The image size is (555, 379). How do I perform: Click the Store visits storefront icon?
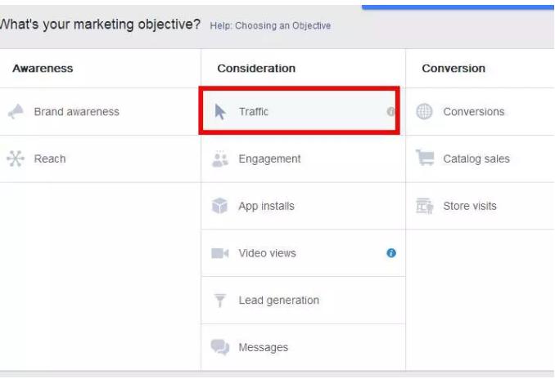click(x=425, y=206)
